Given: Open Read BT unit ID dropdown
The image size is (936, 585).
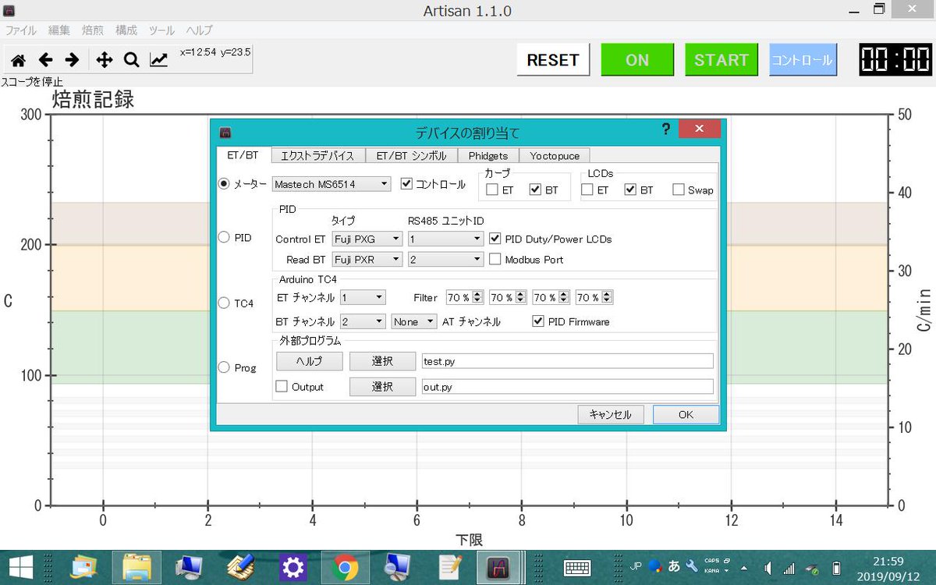Looking at the screenshot, I should pos(445,259).
